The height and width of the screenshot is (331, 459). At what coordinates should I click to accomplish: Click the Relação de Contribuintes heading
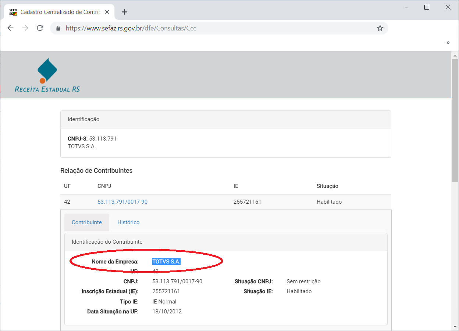(x=96, y=171)
